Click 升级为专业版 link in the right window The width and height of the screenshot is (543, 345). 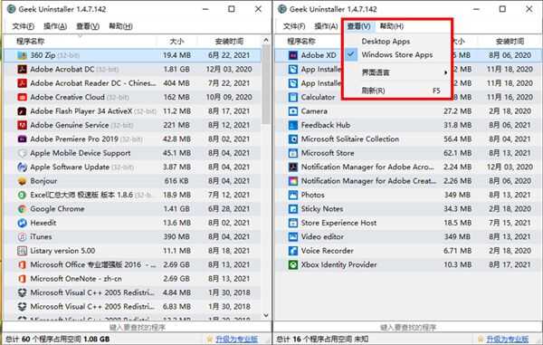coord(508,339)
